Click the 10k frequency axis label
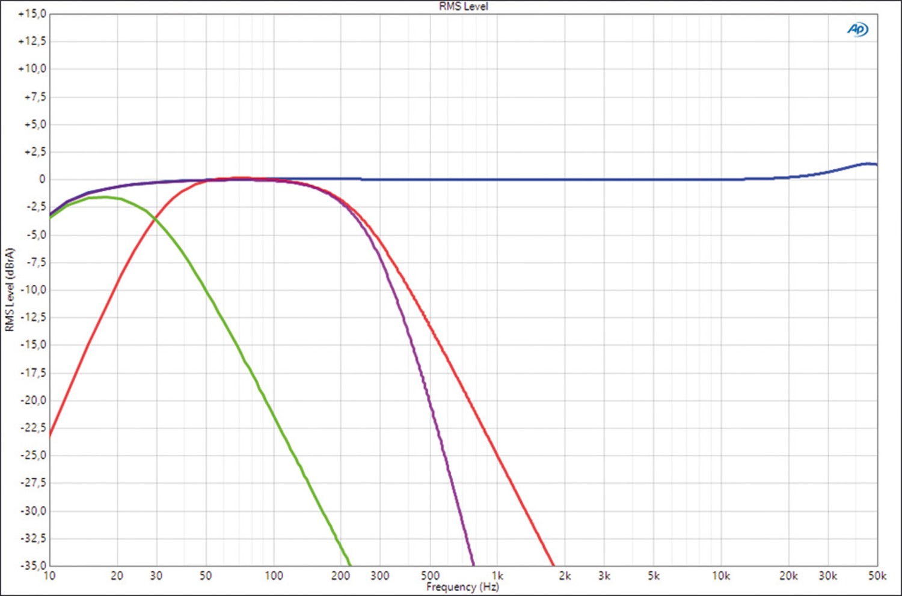902x596 pixels. click(x=721, y=576)
